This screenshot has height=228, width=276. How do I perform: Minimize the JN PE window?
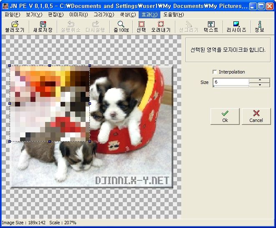pos(253,6)
